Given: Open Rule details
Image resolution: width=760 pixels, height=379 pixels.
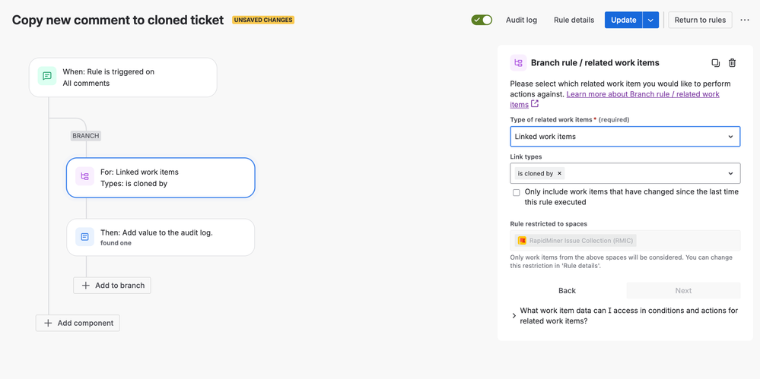Looking at the screenshot, I should click(x=574, y=20).
